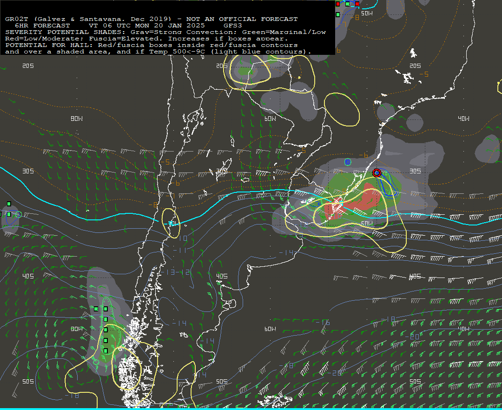This screenshot has height=410, width=502.
Task: Click the orange "-5" label beside the right 20S
Action: 424,74
